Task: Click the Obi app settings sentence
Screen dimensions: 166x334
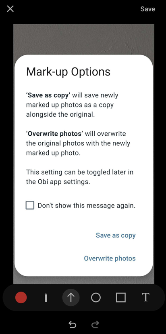Action: coord(80,177)
